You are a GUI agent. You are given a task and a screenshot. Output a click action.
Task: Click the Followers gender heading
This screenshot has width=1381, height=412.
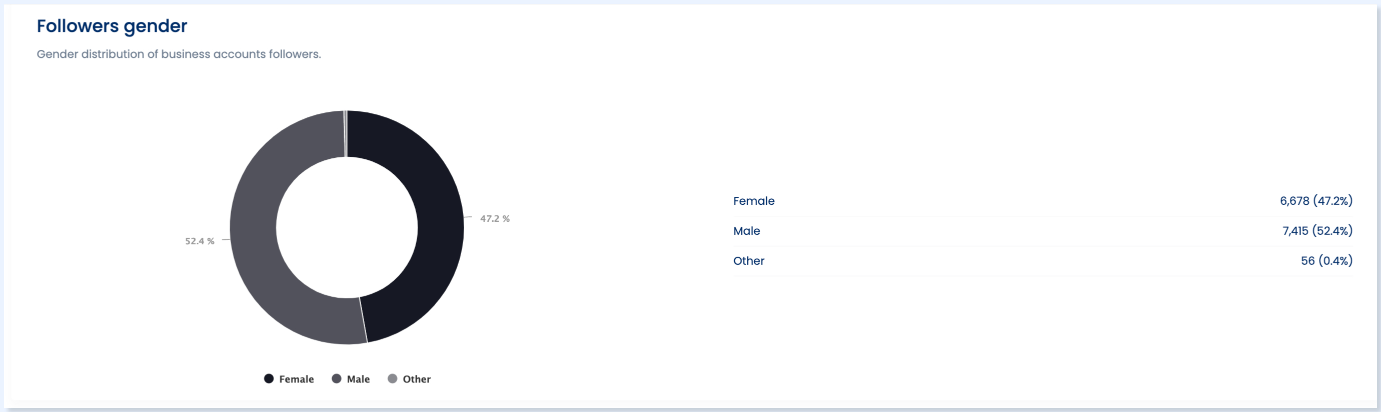(x=112, y=25)
